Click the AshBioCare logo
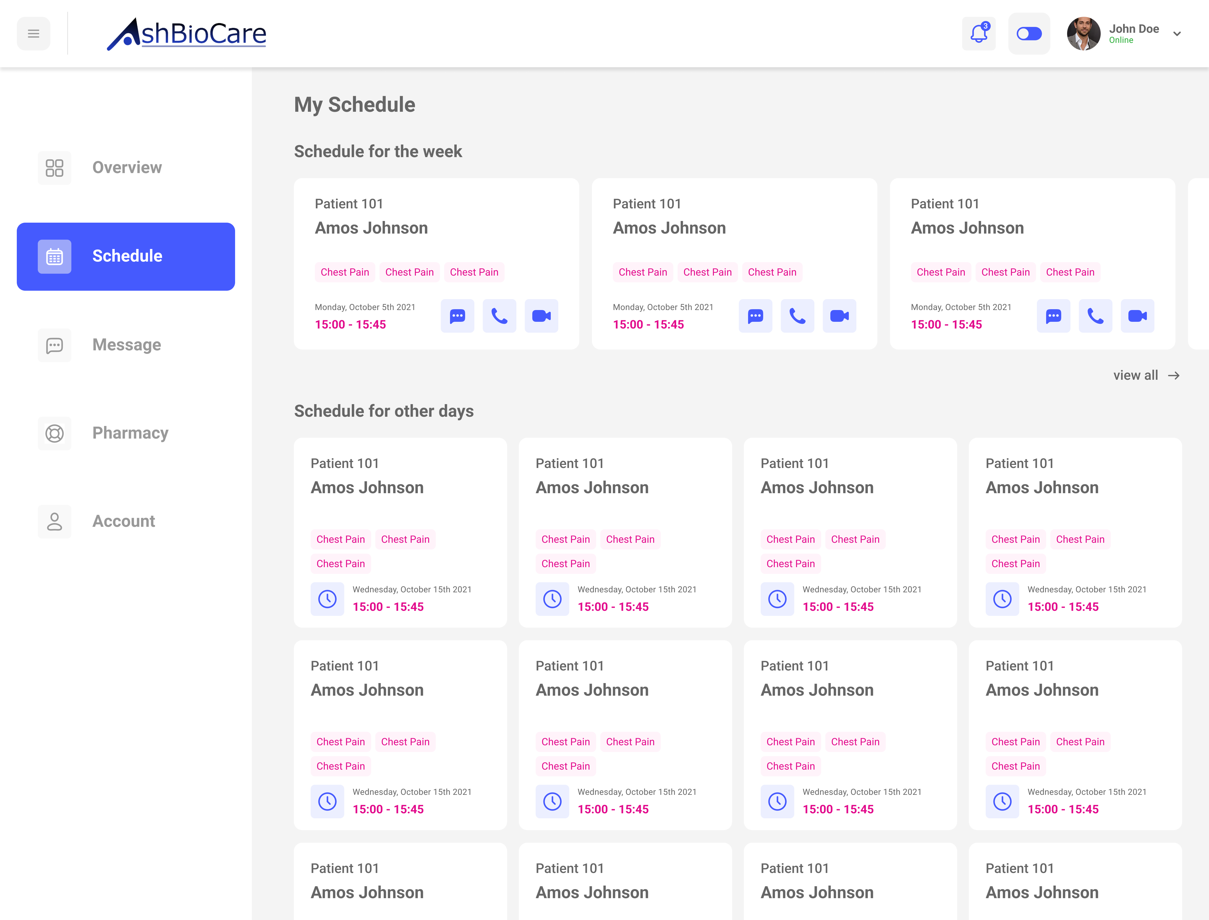1209x920 pixels. tap(186, 34)
